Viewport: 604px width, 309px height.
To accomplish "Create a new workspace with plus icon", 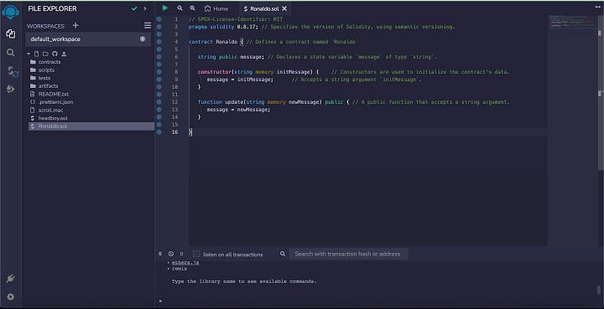I will point(75,25).
